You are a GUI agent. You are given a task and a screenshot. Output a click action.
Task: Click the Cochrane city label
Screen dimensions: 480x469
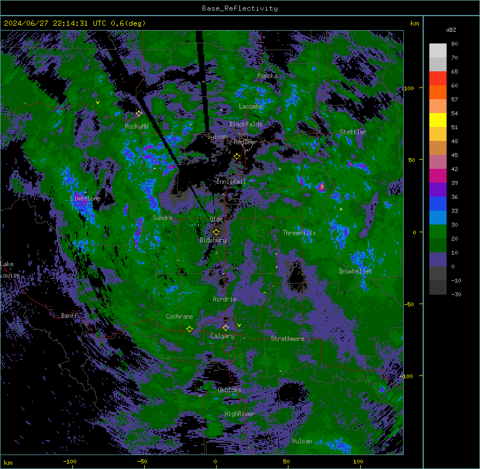(x=179, y=316)
